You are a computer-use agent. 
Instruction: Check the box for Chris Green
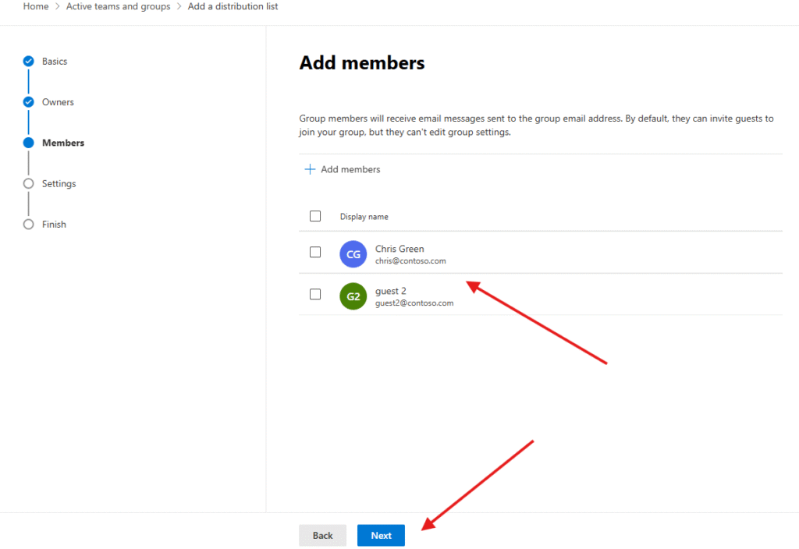pos(315,252)
